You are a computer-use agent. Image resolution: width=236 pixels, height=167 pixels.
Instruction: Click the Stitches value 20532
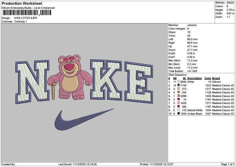(x=230, y=3)
